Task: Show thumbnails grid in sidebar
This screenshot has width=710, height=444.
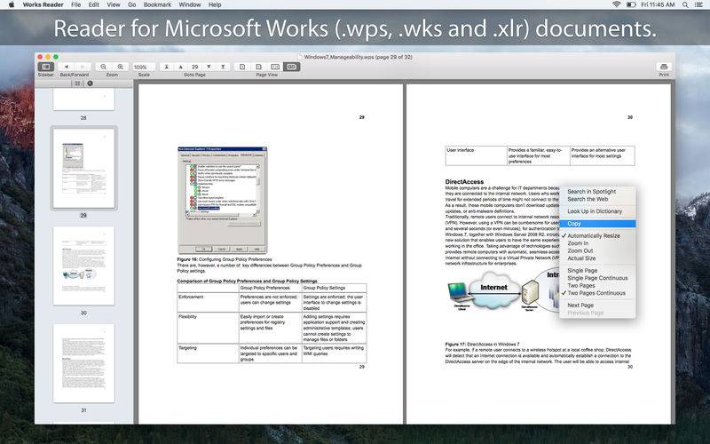Action: 77,83
